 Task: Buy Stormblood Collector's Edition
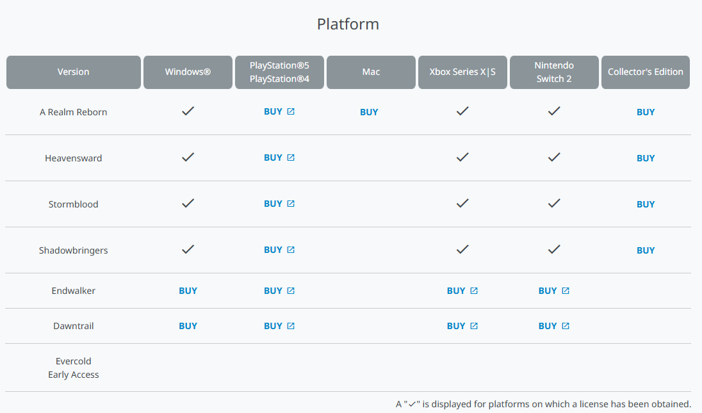click(x=646, y=204)
